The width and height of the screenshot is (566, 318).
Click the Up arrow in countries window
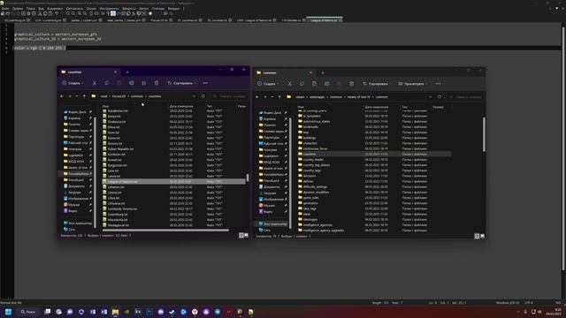84,96
